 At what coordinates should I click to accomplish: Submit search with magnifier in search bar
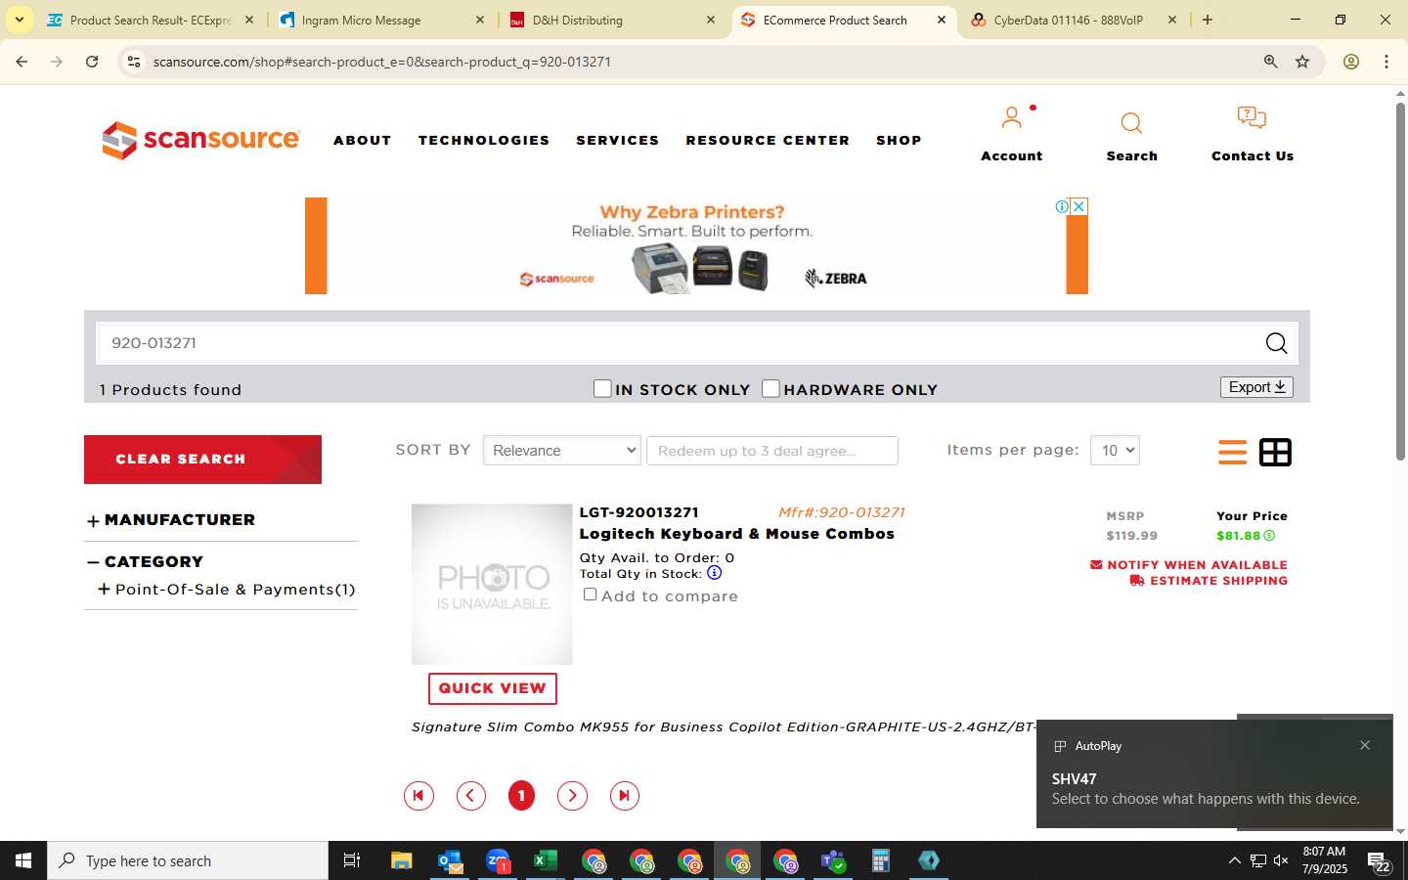(1276, 343)
